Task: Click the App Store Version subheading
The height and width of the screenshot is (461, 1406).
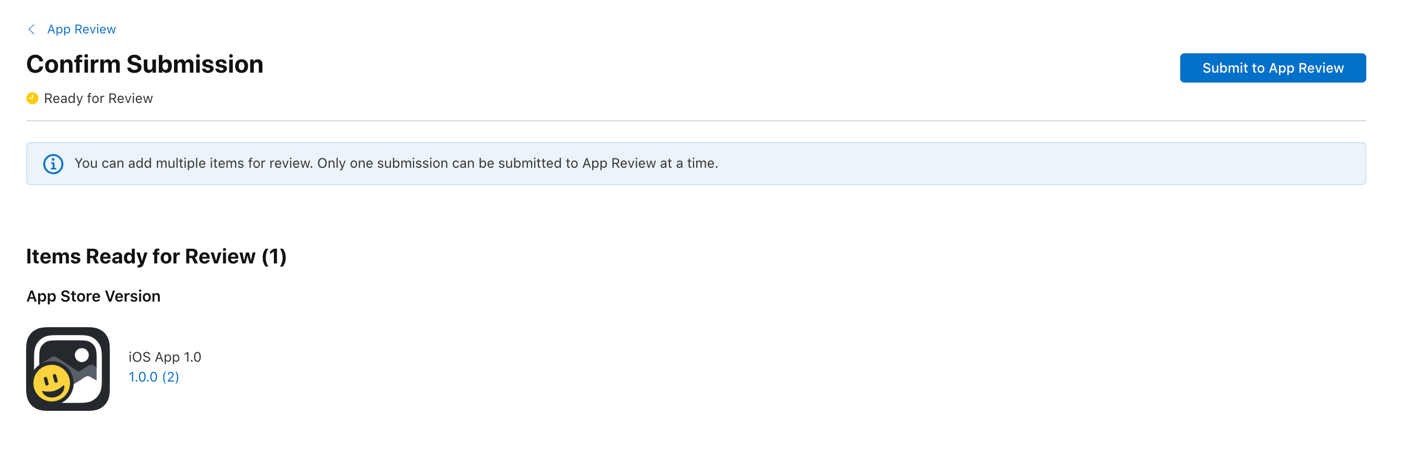Action: tap(94, 296)
